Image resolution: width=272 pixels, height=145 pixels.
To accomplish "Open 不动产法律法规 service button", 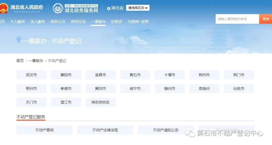I will pyautogui.click(x=105, y=130).
